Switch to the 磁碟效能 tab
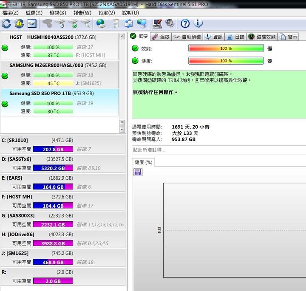This screenshot has height=291, width=306. (x=262, y=37)
